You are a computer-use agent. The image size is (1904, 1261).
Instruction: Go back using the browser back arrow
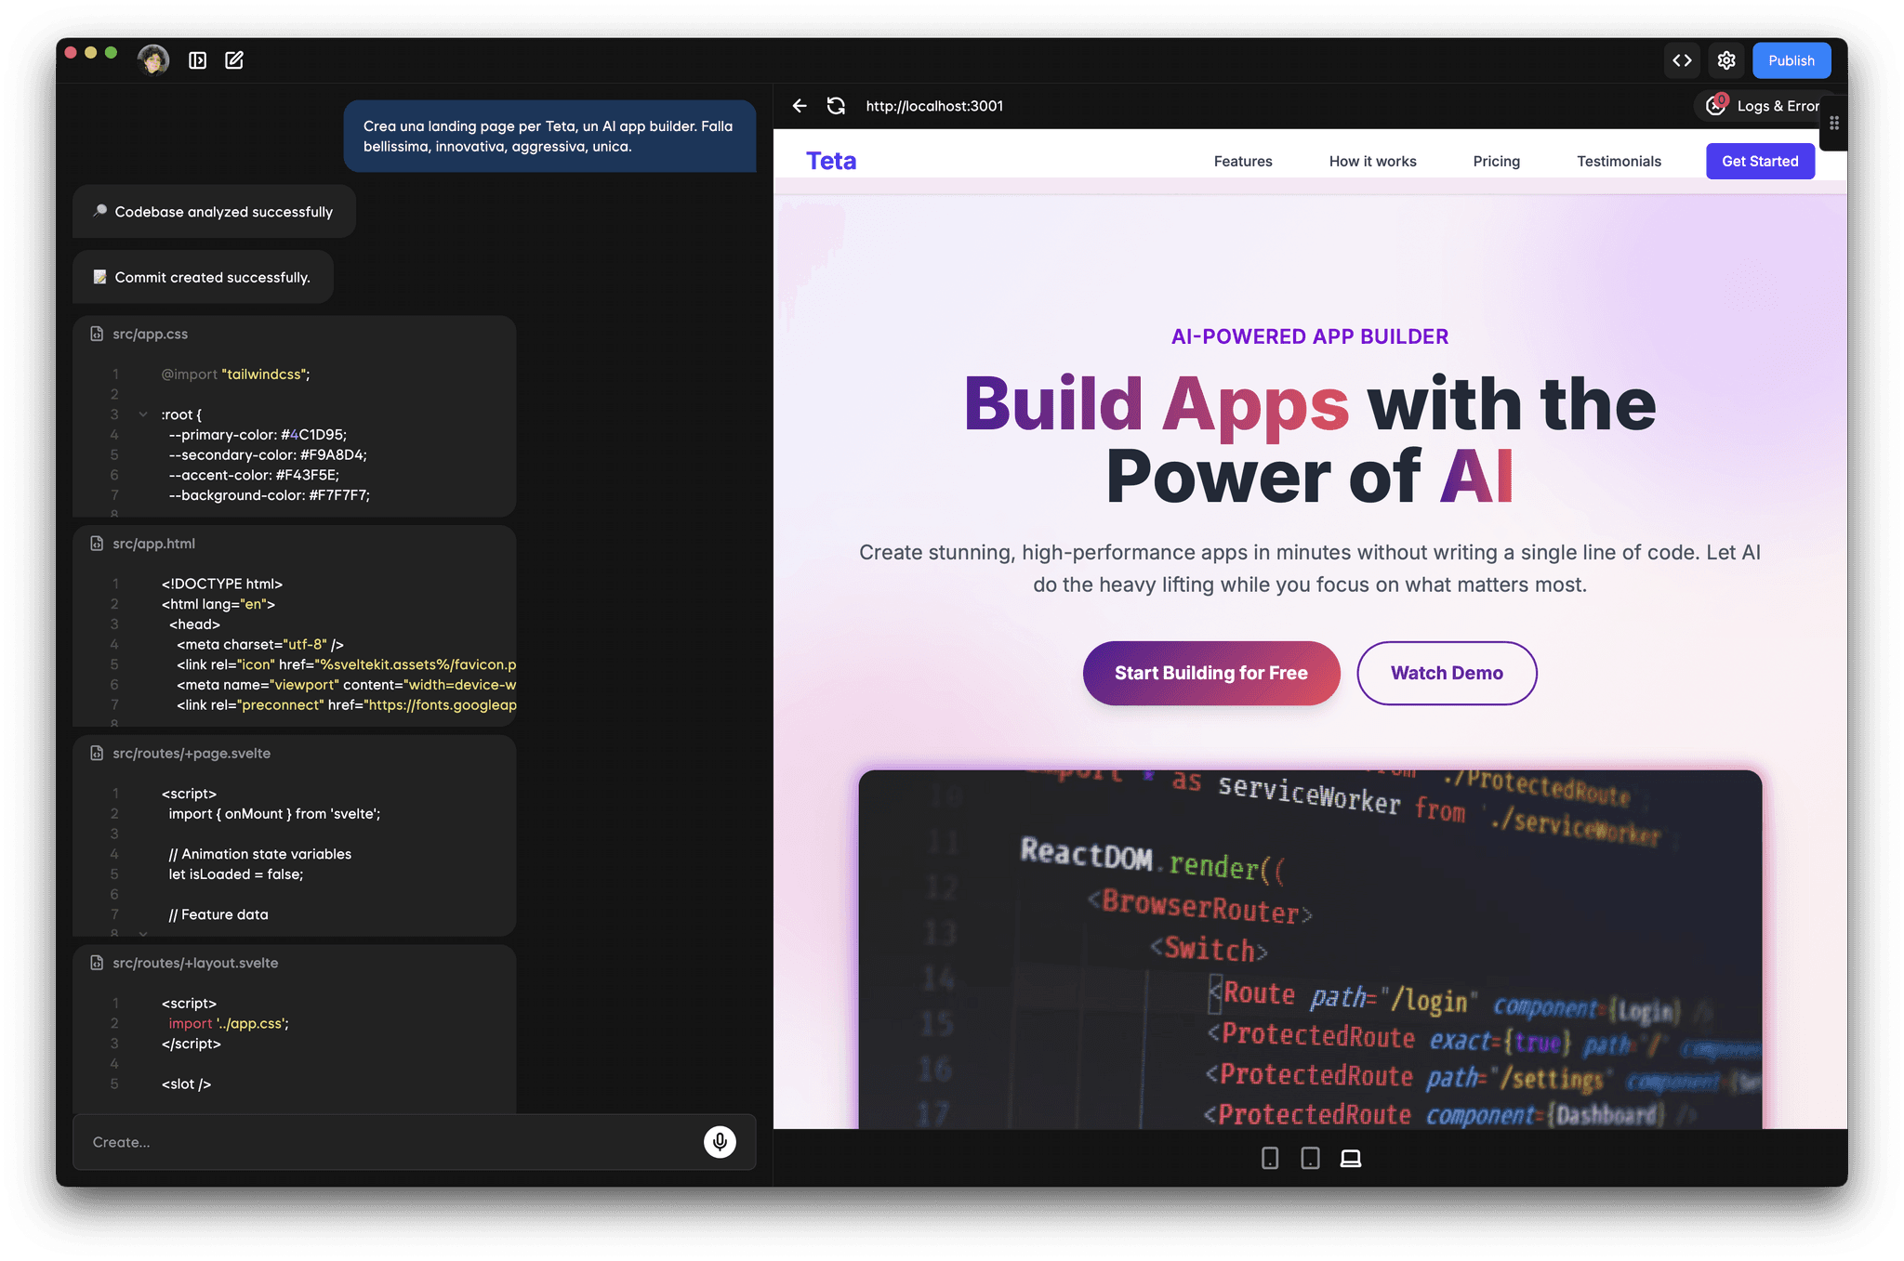point(799,106)
